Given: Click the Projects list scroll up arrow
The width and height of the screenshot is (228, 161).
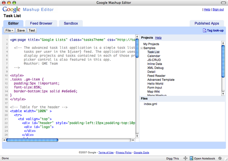Looking at the screenshot, I should pyautogui.click(x=223, y=43).
